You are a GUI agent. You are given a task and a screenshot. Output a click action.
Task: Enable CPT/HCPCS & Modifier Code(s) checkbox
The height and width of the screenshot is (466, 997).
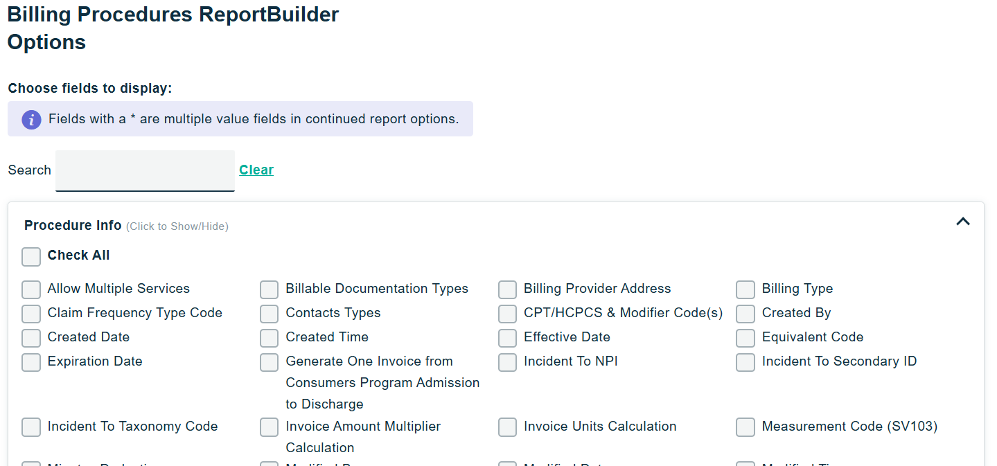pos(507,314)
